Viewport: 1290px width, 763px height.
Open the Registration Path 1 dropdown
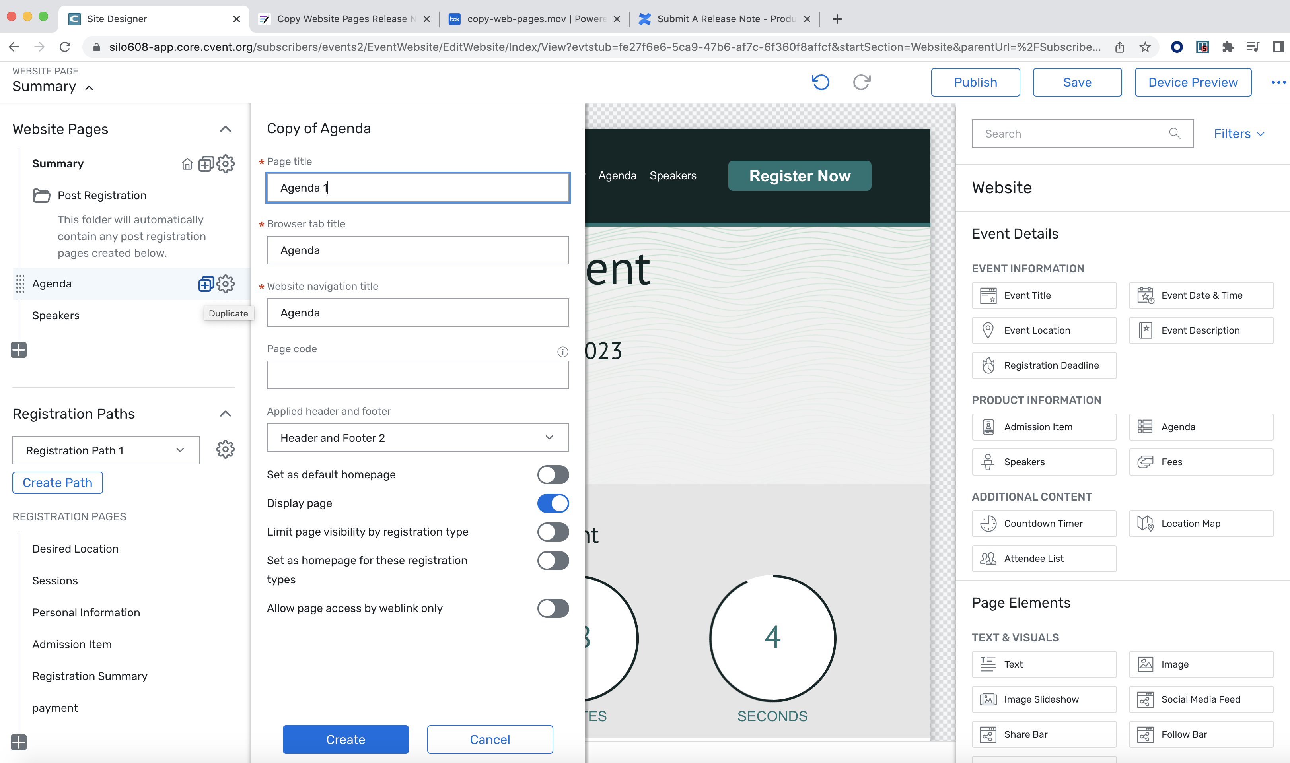click(x=105, y=450)
